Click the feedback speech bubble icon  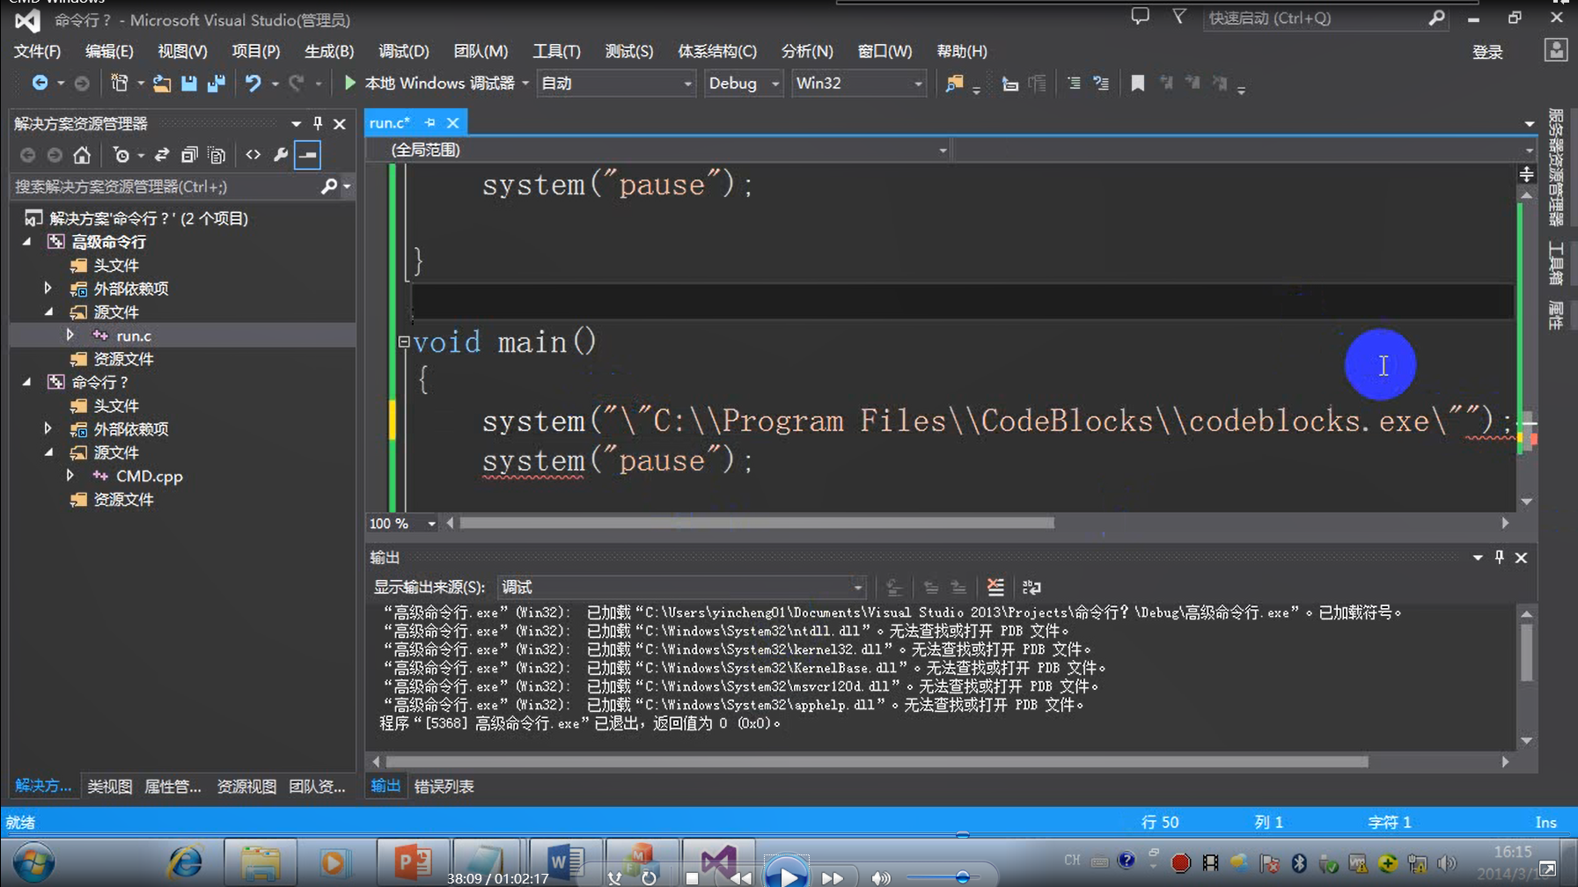click(1140, 17)
